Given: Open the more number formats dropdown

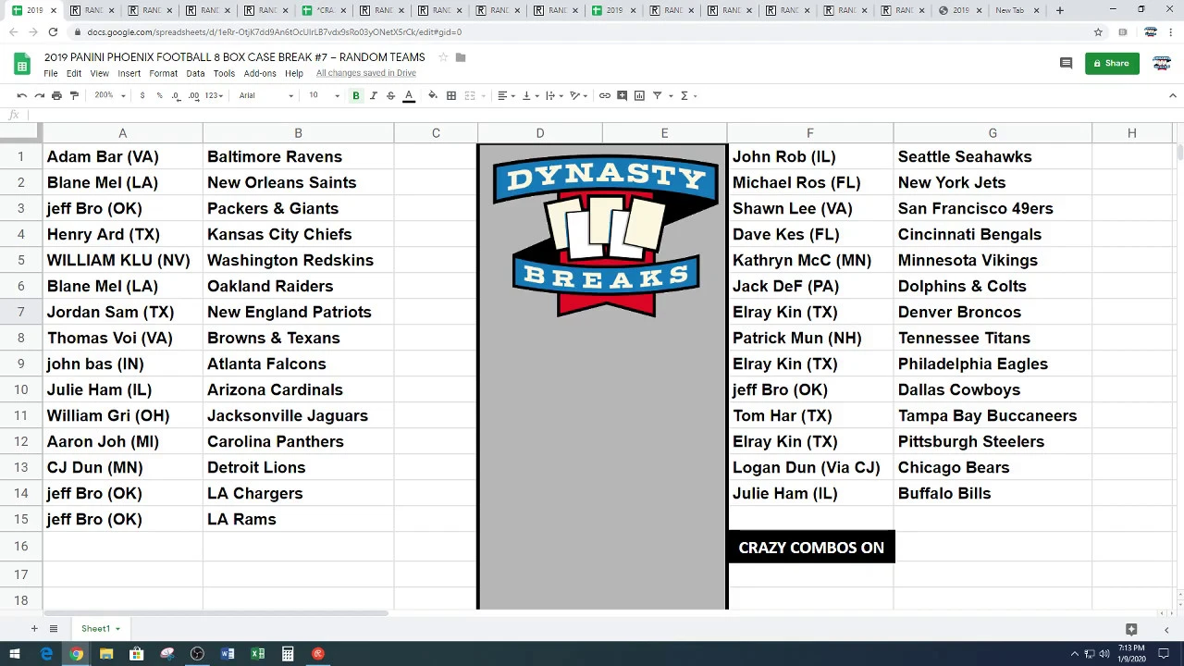Looking at the screenshot, I should point(215,95).
